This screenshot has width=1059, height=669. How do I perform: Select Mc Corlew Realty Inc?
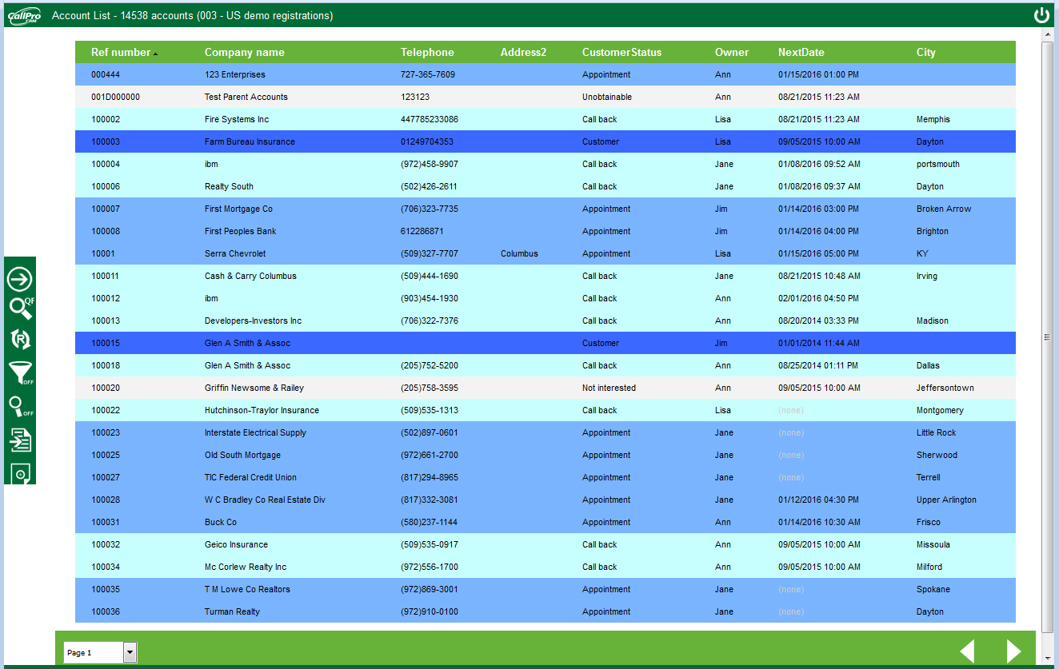[246, 567]
